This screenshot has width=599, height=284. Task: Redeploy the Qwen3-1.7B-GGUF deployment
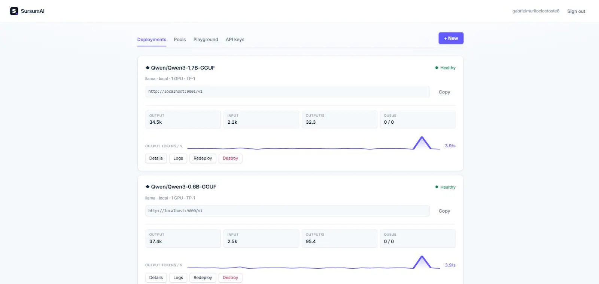click(x=203, y=158)
